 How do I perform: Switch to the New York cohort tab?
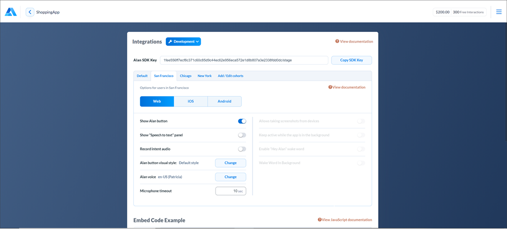click(x=204, y=76)
